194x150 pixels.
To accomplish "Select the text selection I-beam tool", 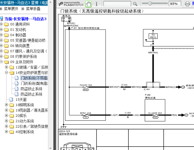I will pos(97,4).
